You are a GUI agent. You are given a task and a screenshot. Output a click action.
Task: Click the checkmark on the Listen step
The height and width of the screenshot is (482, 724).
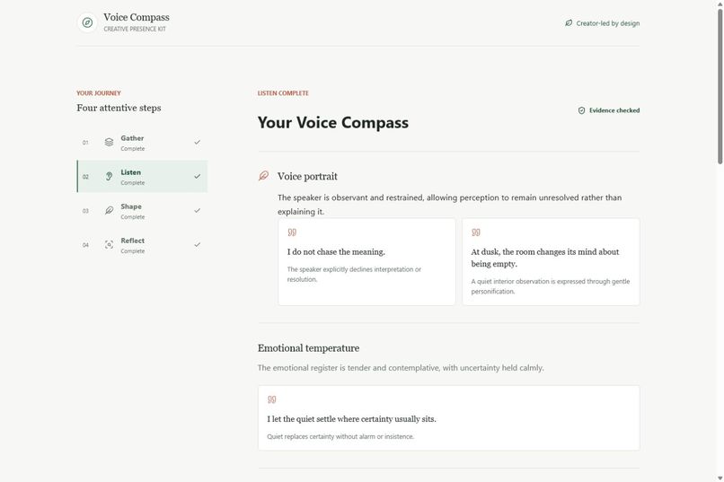tap(197, 176)
